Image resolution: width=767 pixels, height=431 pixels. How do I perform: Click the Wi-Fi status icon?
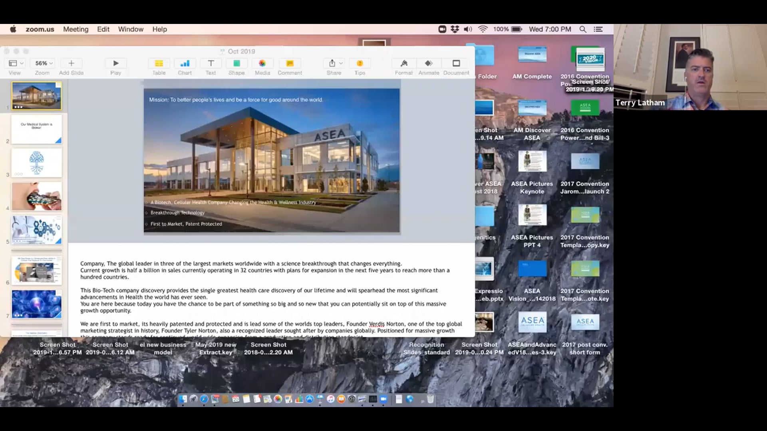[x=483, y=29]
